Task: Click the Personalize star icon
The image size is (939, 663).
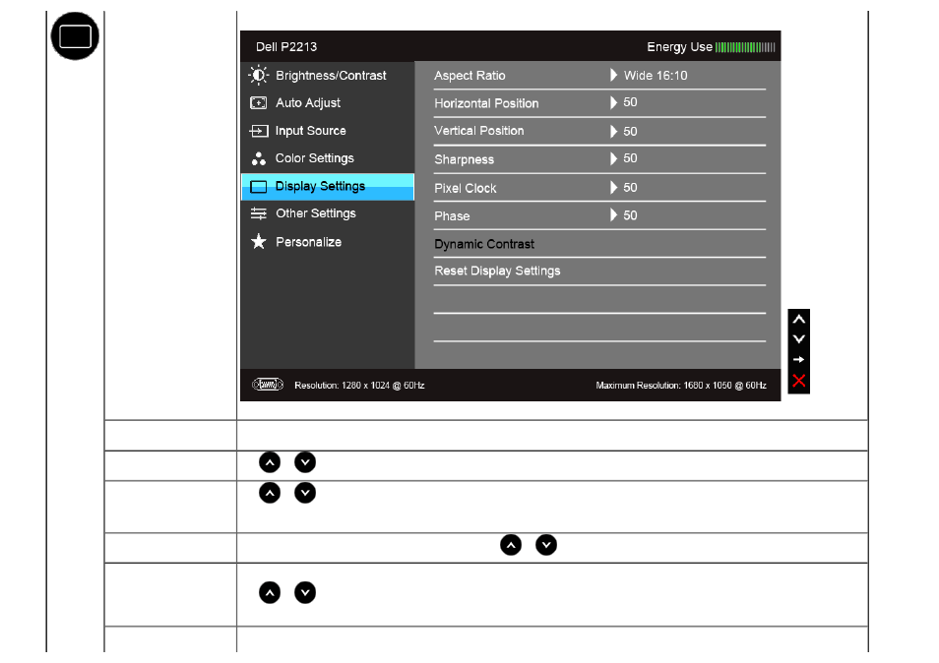Action: pos(258,241)
